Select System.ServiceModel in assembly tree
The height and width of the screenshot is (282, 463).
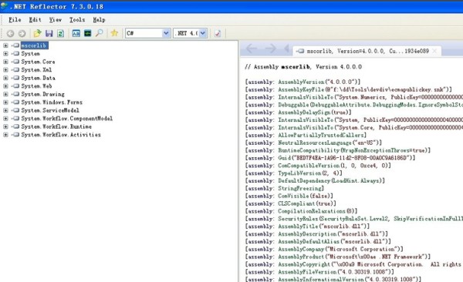(50, 110)
